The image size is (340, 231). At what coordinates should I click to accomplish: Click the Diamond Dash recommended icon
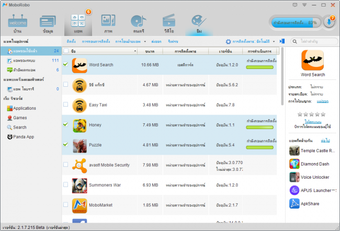[x=294, y=164]
